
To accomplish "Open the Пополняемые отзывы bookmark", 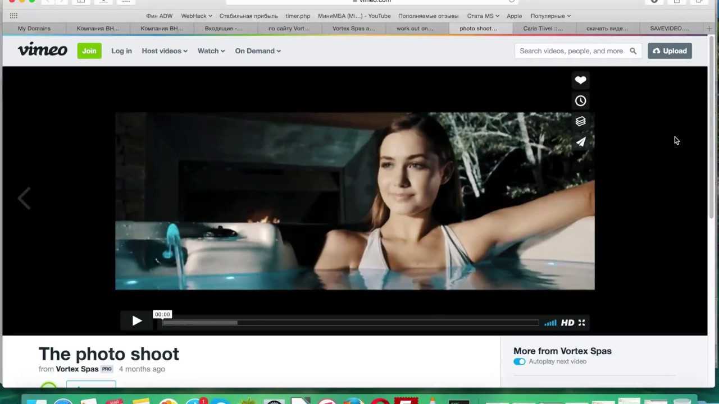I will (428, 16).
